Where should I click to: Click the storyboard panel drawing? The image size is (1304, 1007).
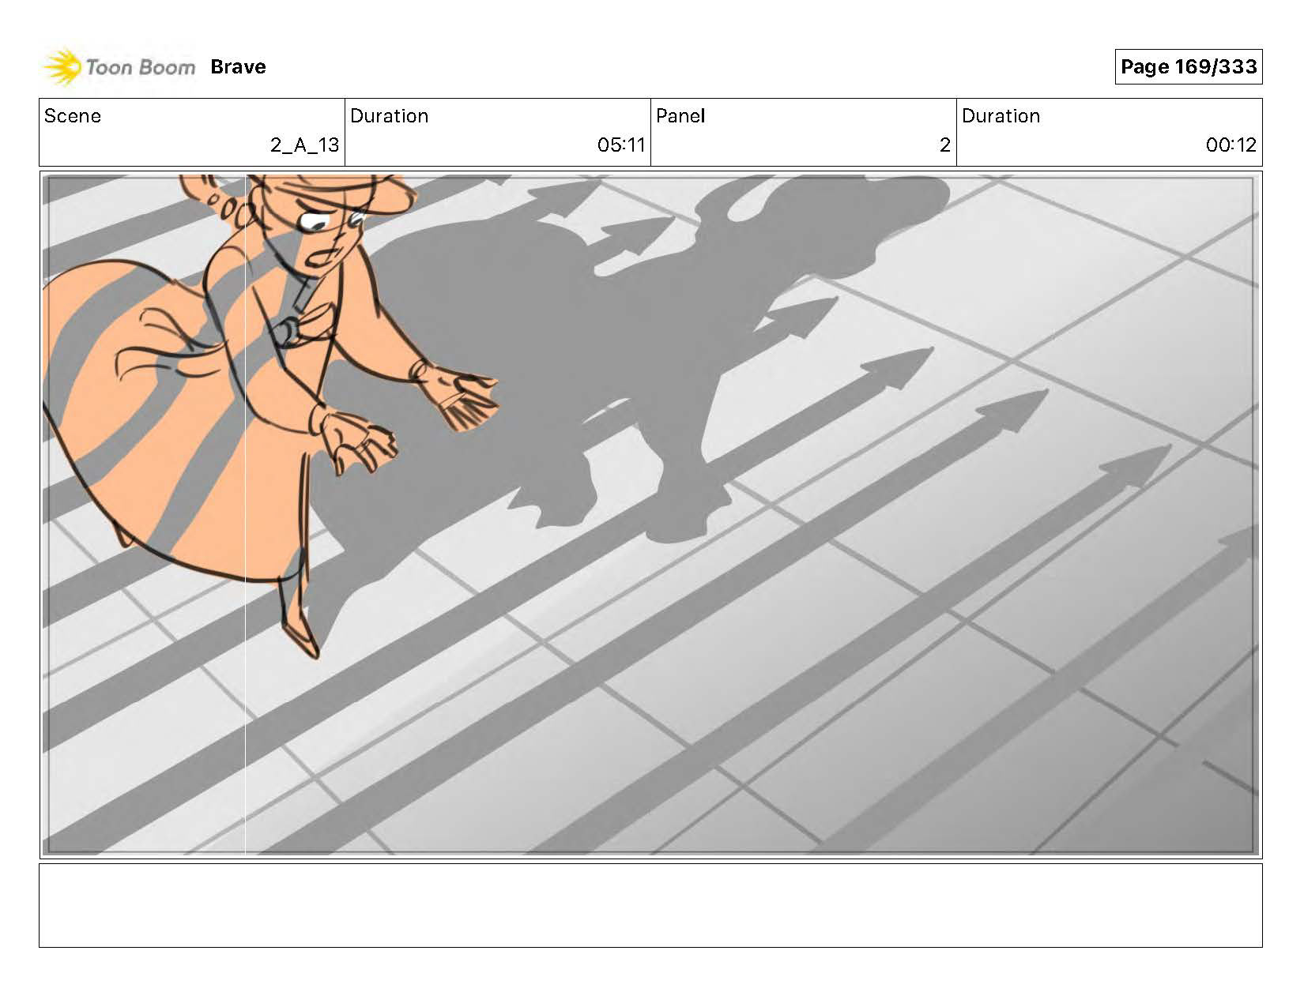pyautogui.click(x=650, y=515)
